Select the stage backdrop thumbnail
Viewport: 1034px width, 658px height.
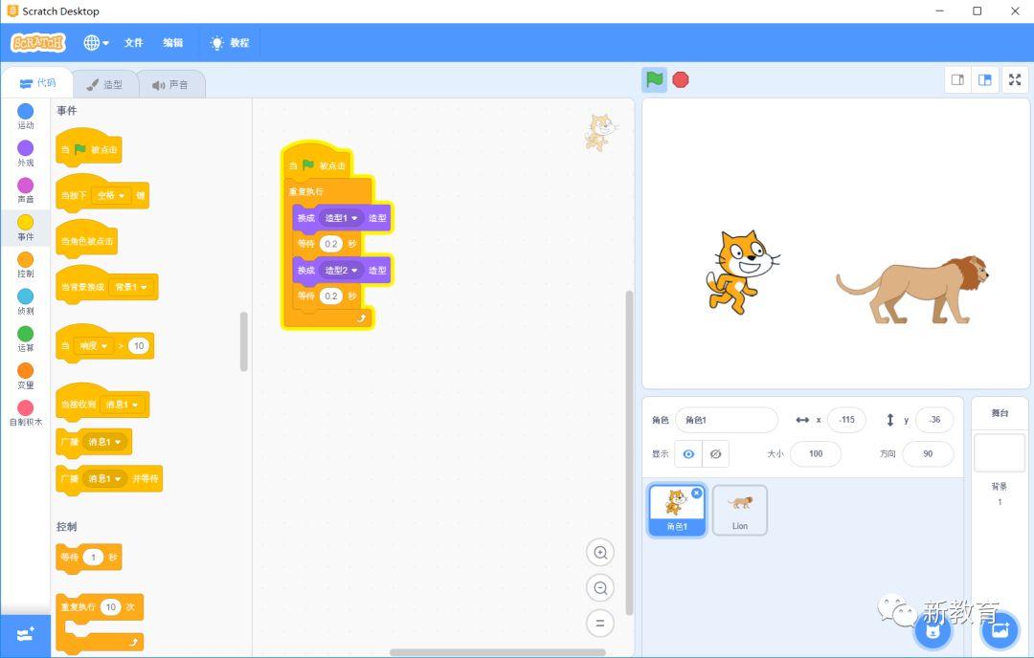1000,452
